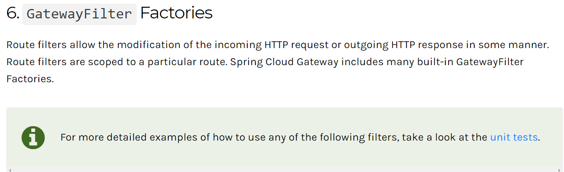564x172 pixels.
Task: Click the words outgoing HTTP response
Action: pyautogui.click(x=404, y=45)
